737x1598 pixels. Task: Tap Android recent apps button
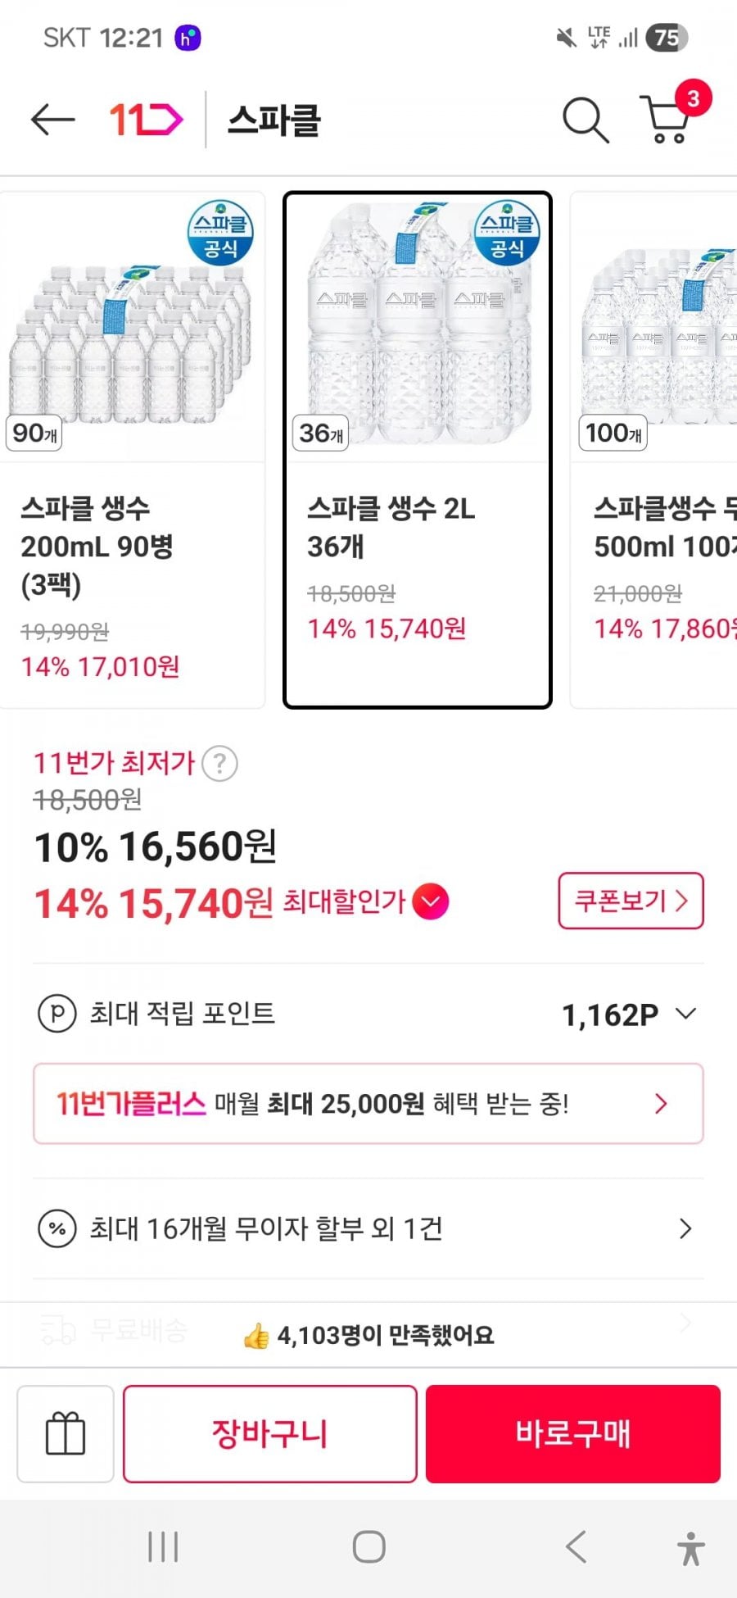(163, 1547)
